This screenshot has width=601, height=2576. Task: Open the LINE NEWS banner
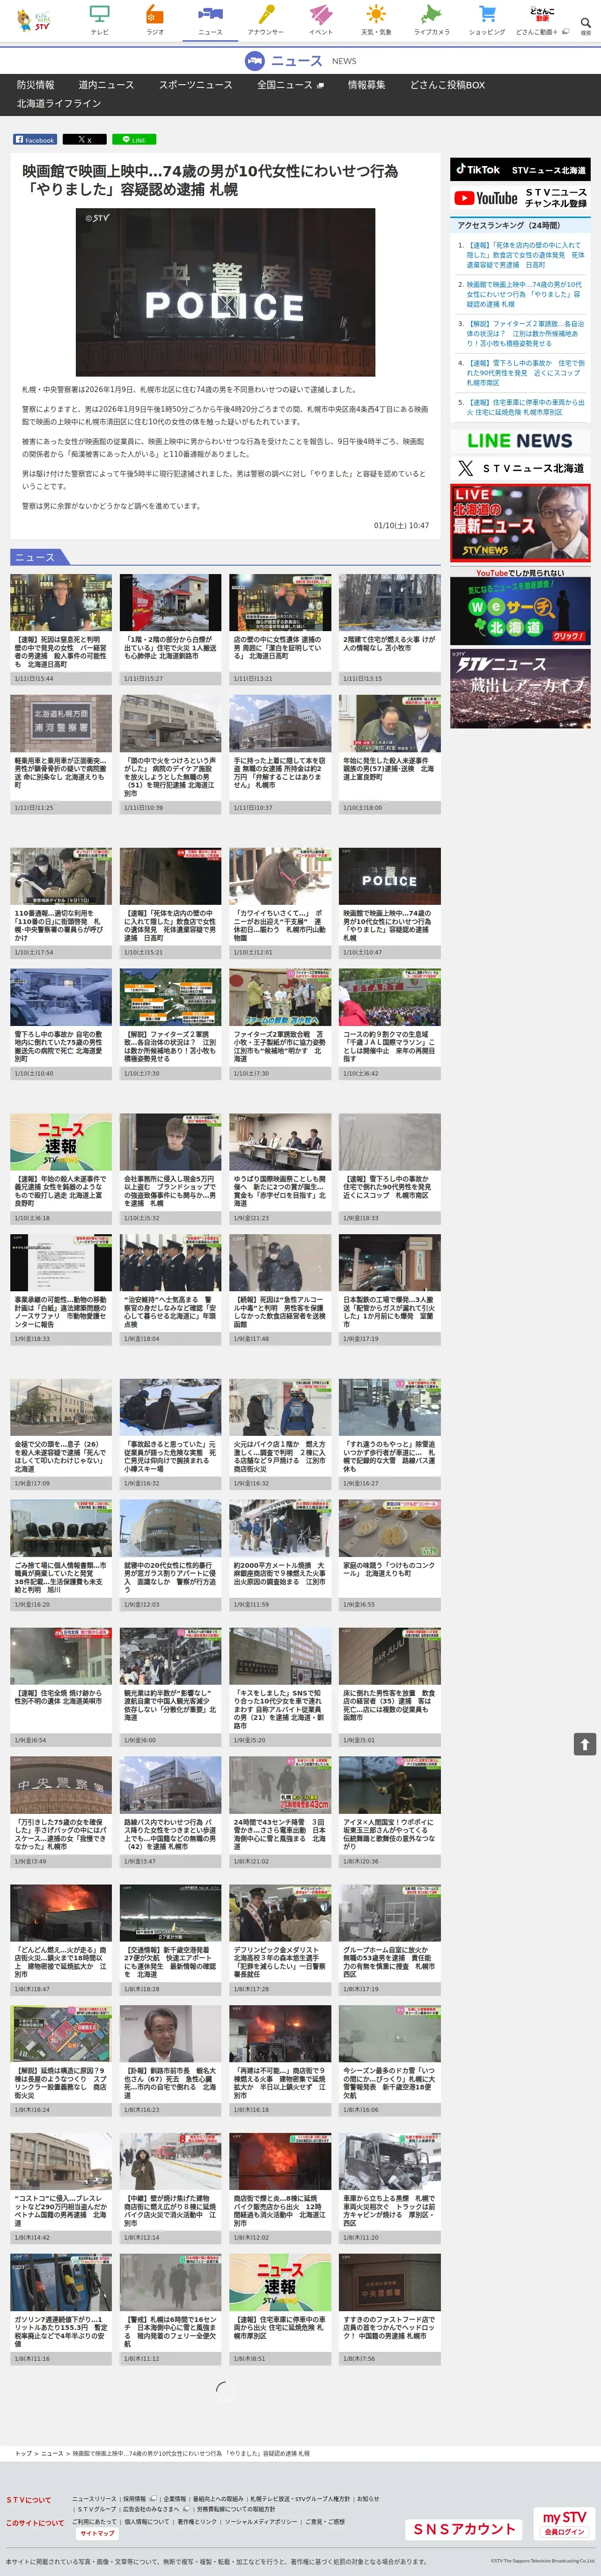pyautogui.click(x=520, y=441)
